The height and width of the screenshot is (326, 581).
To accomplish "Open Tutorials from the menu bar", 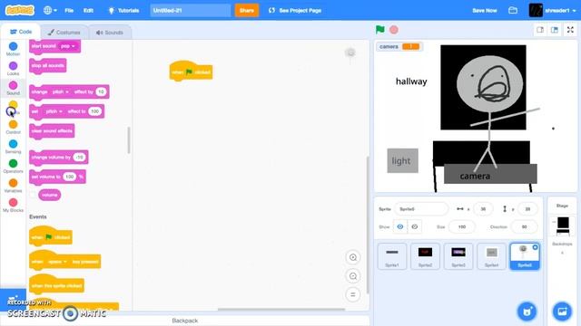I will (123, 10).
